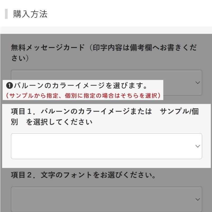Click the 購入方法 section heading
The height and width of the screenshot is (212, 212).
coord(30,14)
